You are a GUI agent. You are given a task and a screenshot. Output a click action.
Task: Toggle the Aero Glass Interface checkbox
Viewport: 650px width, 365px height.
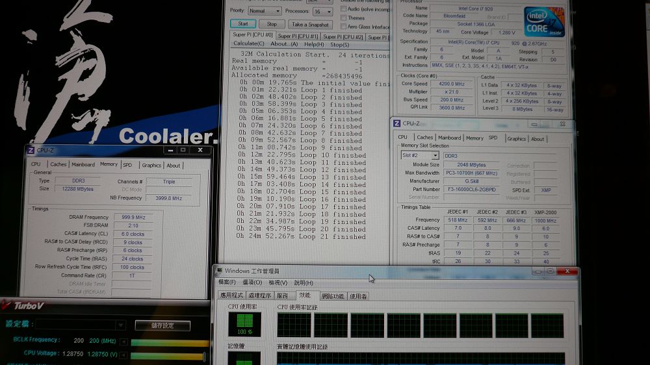343,27
